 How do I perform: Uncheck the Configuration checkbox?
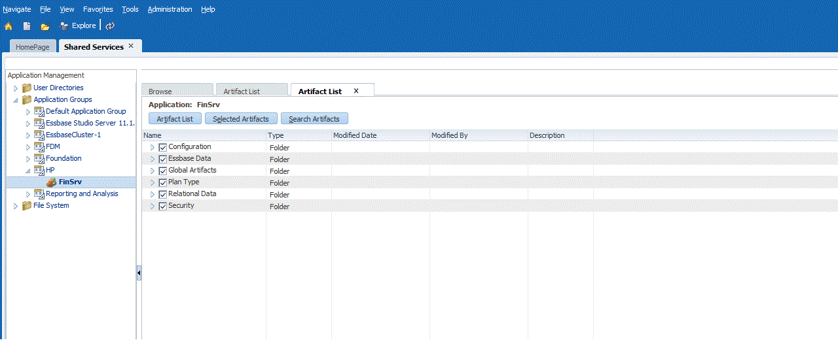click(x=163, y=148)
